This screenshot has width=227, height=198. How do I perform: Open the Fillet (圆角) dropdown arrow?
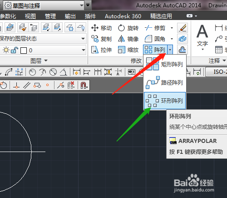click(x=172, y=39)
